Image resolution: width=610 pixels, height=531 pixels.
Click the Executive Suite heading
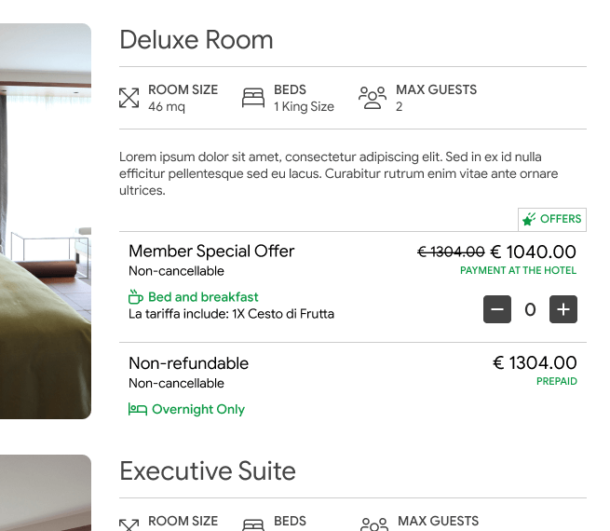tap(208, 471)
